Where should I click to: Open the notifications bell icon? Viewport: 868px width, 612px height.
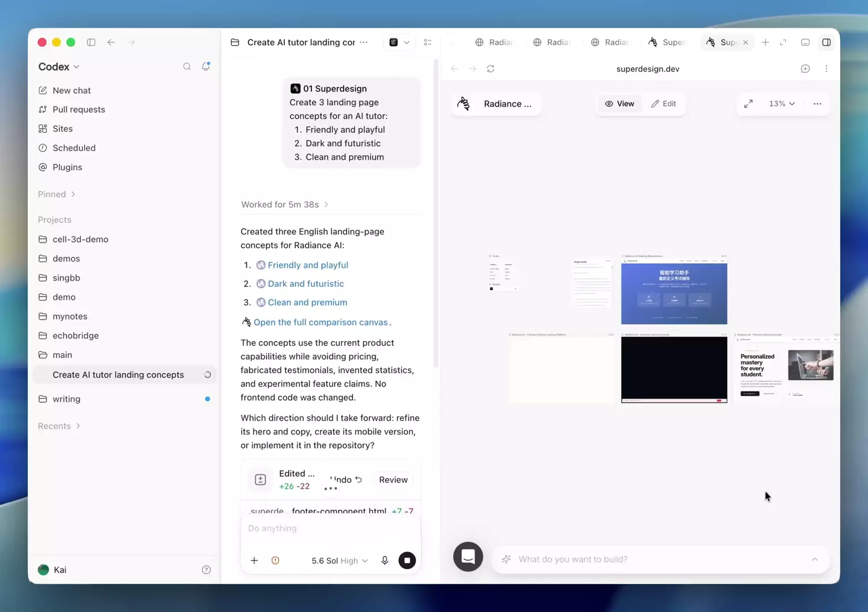[206, 66]
